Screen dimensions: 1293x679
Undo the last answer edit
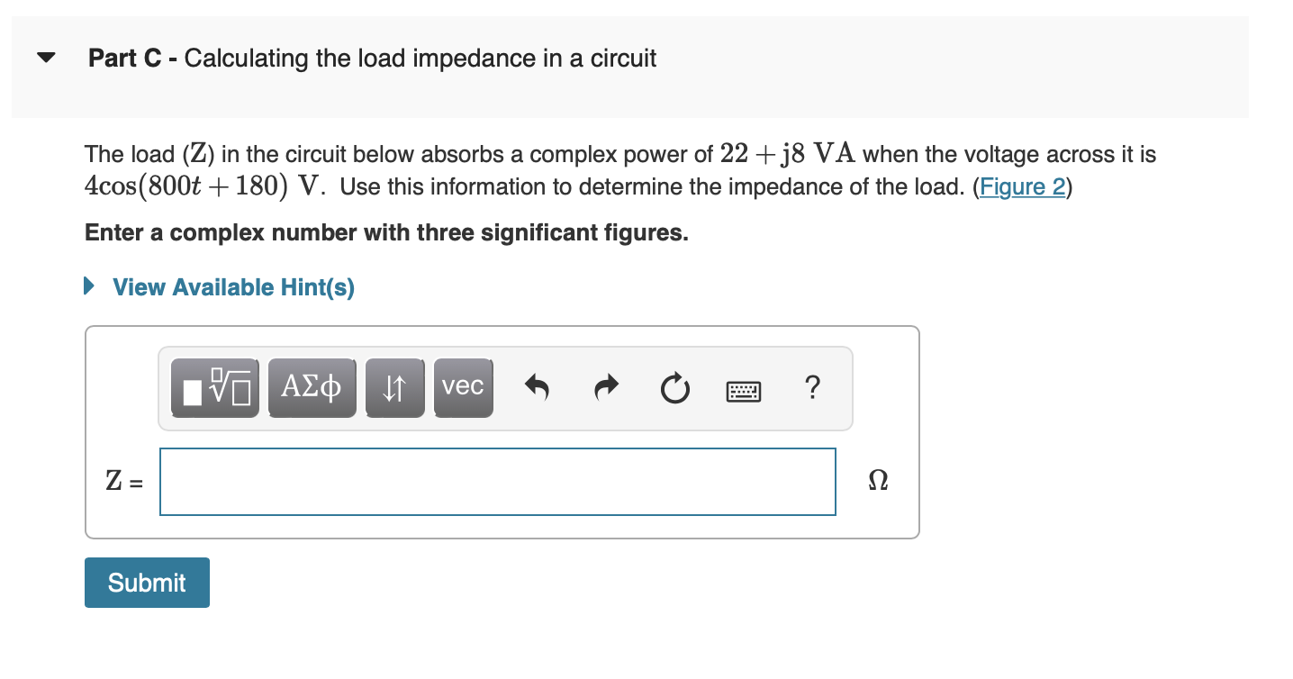tap(538, 387)
